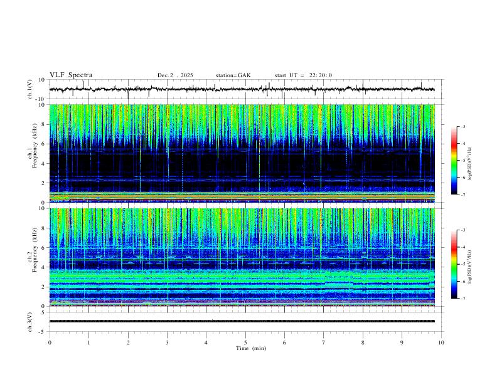
Task: Click the "5" tick on the time axis
Action: point(245,343)
